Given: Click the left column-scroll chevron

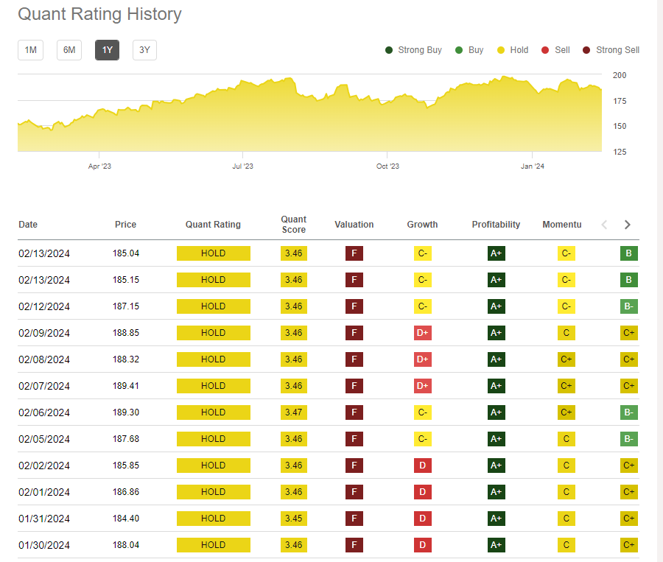Looking at the screenshot, I should (604, 225).
